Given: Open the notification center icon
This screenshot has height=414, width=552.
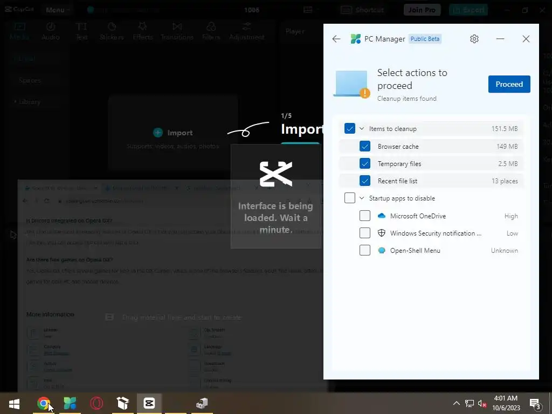Looking at the screenshot, I should coord(535,404).
